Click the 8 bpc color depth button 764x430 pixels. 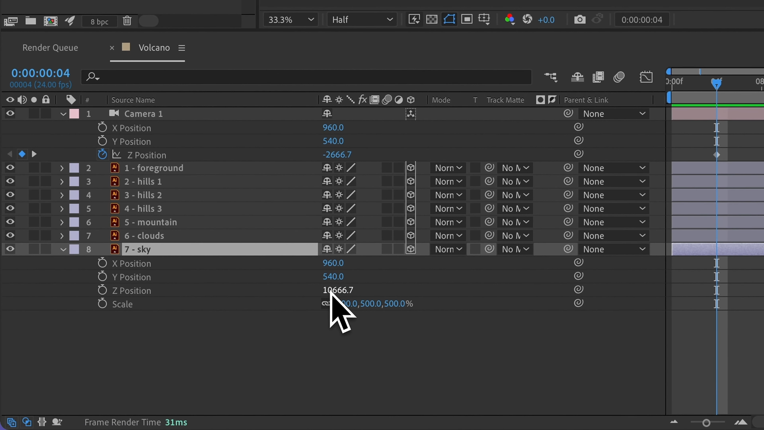(x=99, y=21)
